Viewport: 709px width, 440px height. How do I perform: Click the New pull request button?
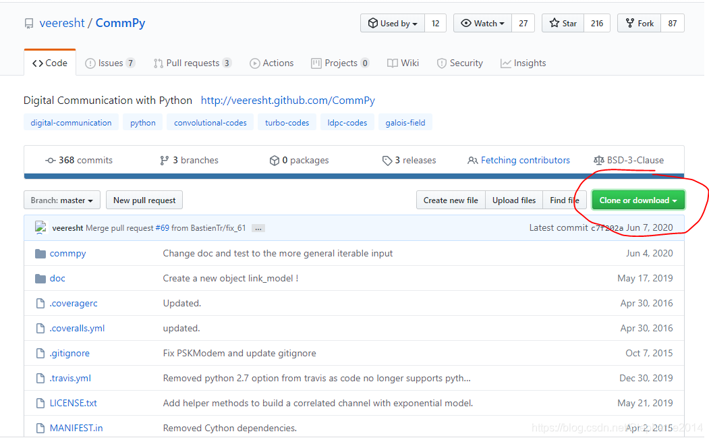pyautogui.click(x=144, y=200)
